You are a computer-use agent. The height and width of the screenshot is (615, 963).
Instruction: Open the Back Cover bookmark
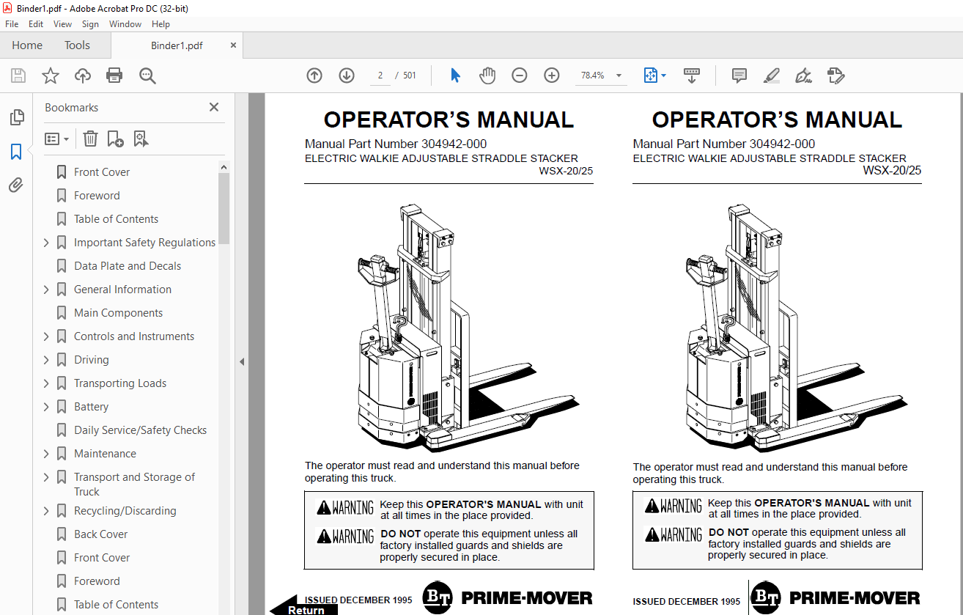[100, 534]
